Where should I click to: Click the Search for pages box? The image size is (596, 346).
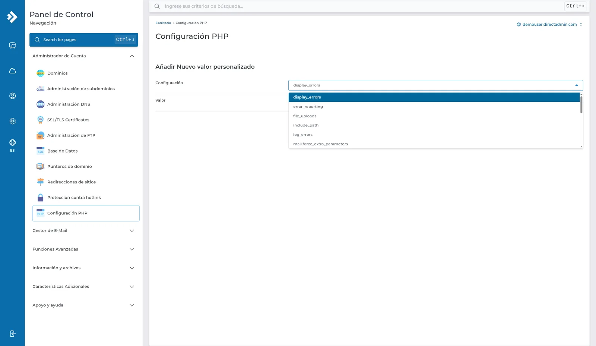pos(84,40)
